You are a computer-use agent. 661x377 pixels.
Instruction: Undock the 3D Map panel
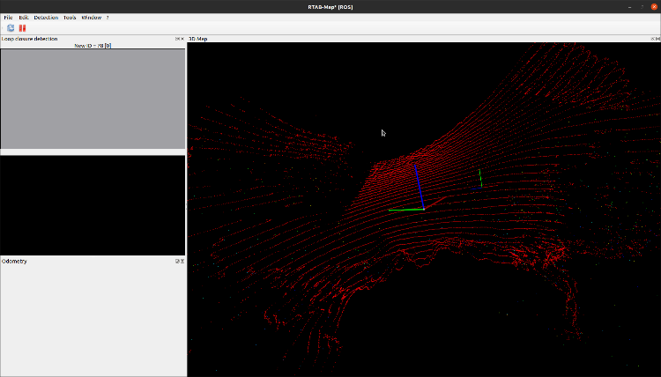pos(651,39)
